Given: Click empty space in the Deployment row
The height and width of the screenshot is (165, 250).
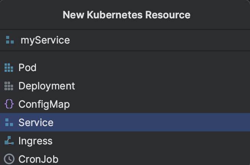Looking at the screenshot, I should (161, 86).
